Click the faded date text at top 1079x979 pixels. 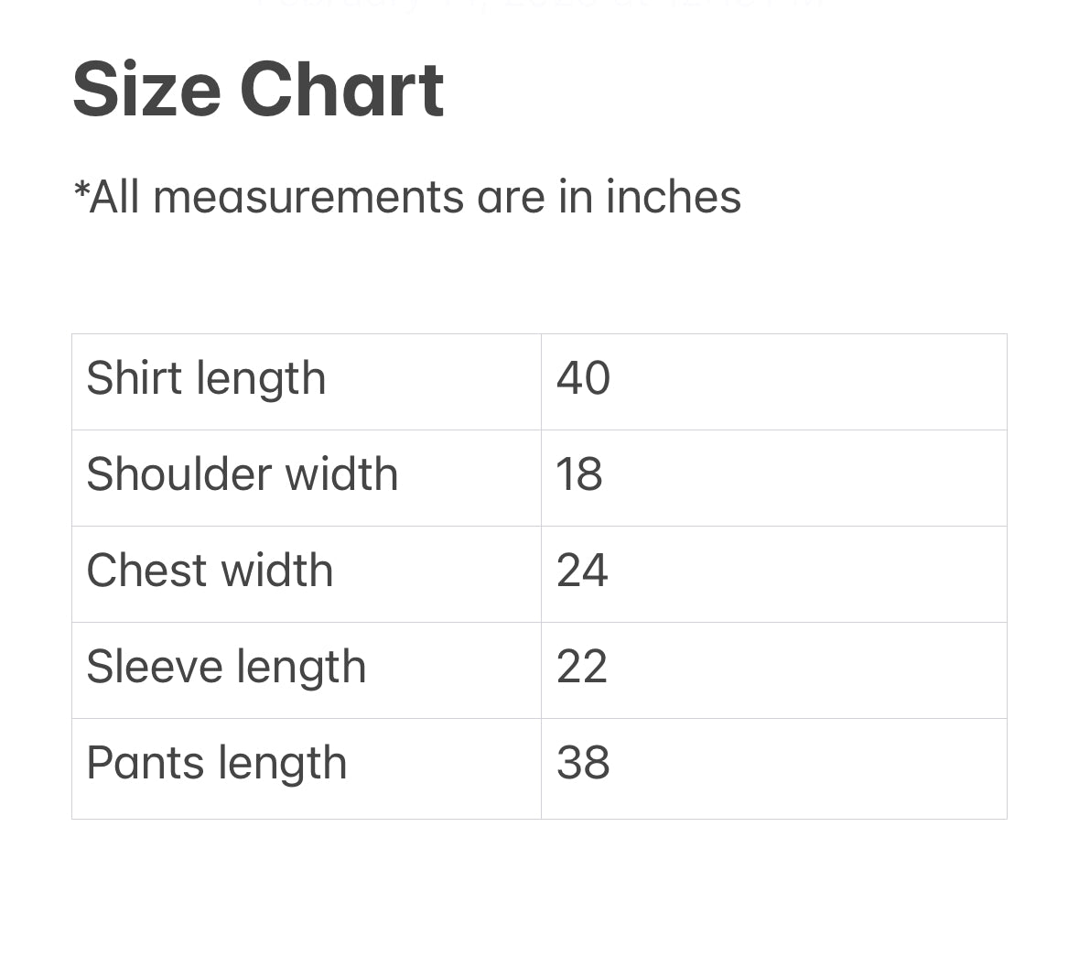click(x=540, y=5)
